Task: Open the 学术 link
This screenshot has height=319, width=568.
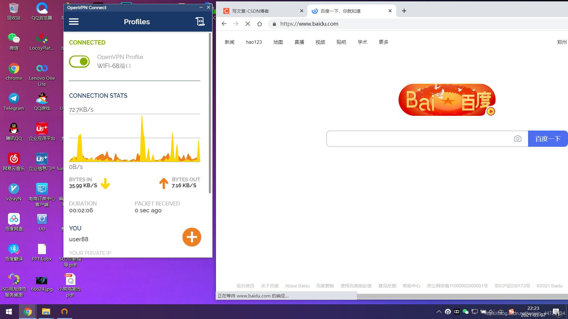Action: (x=362, y=42)
